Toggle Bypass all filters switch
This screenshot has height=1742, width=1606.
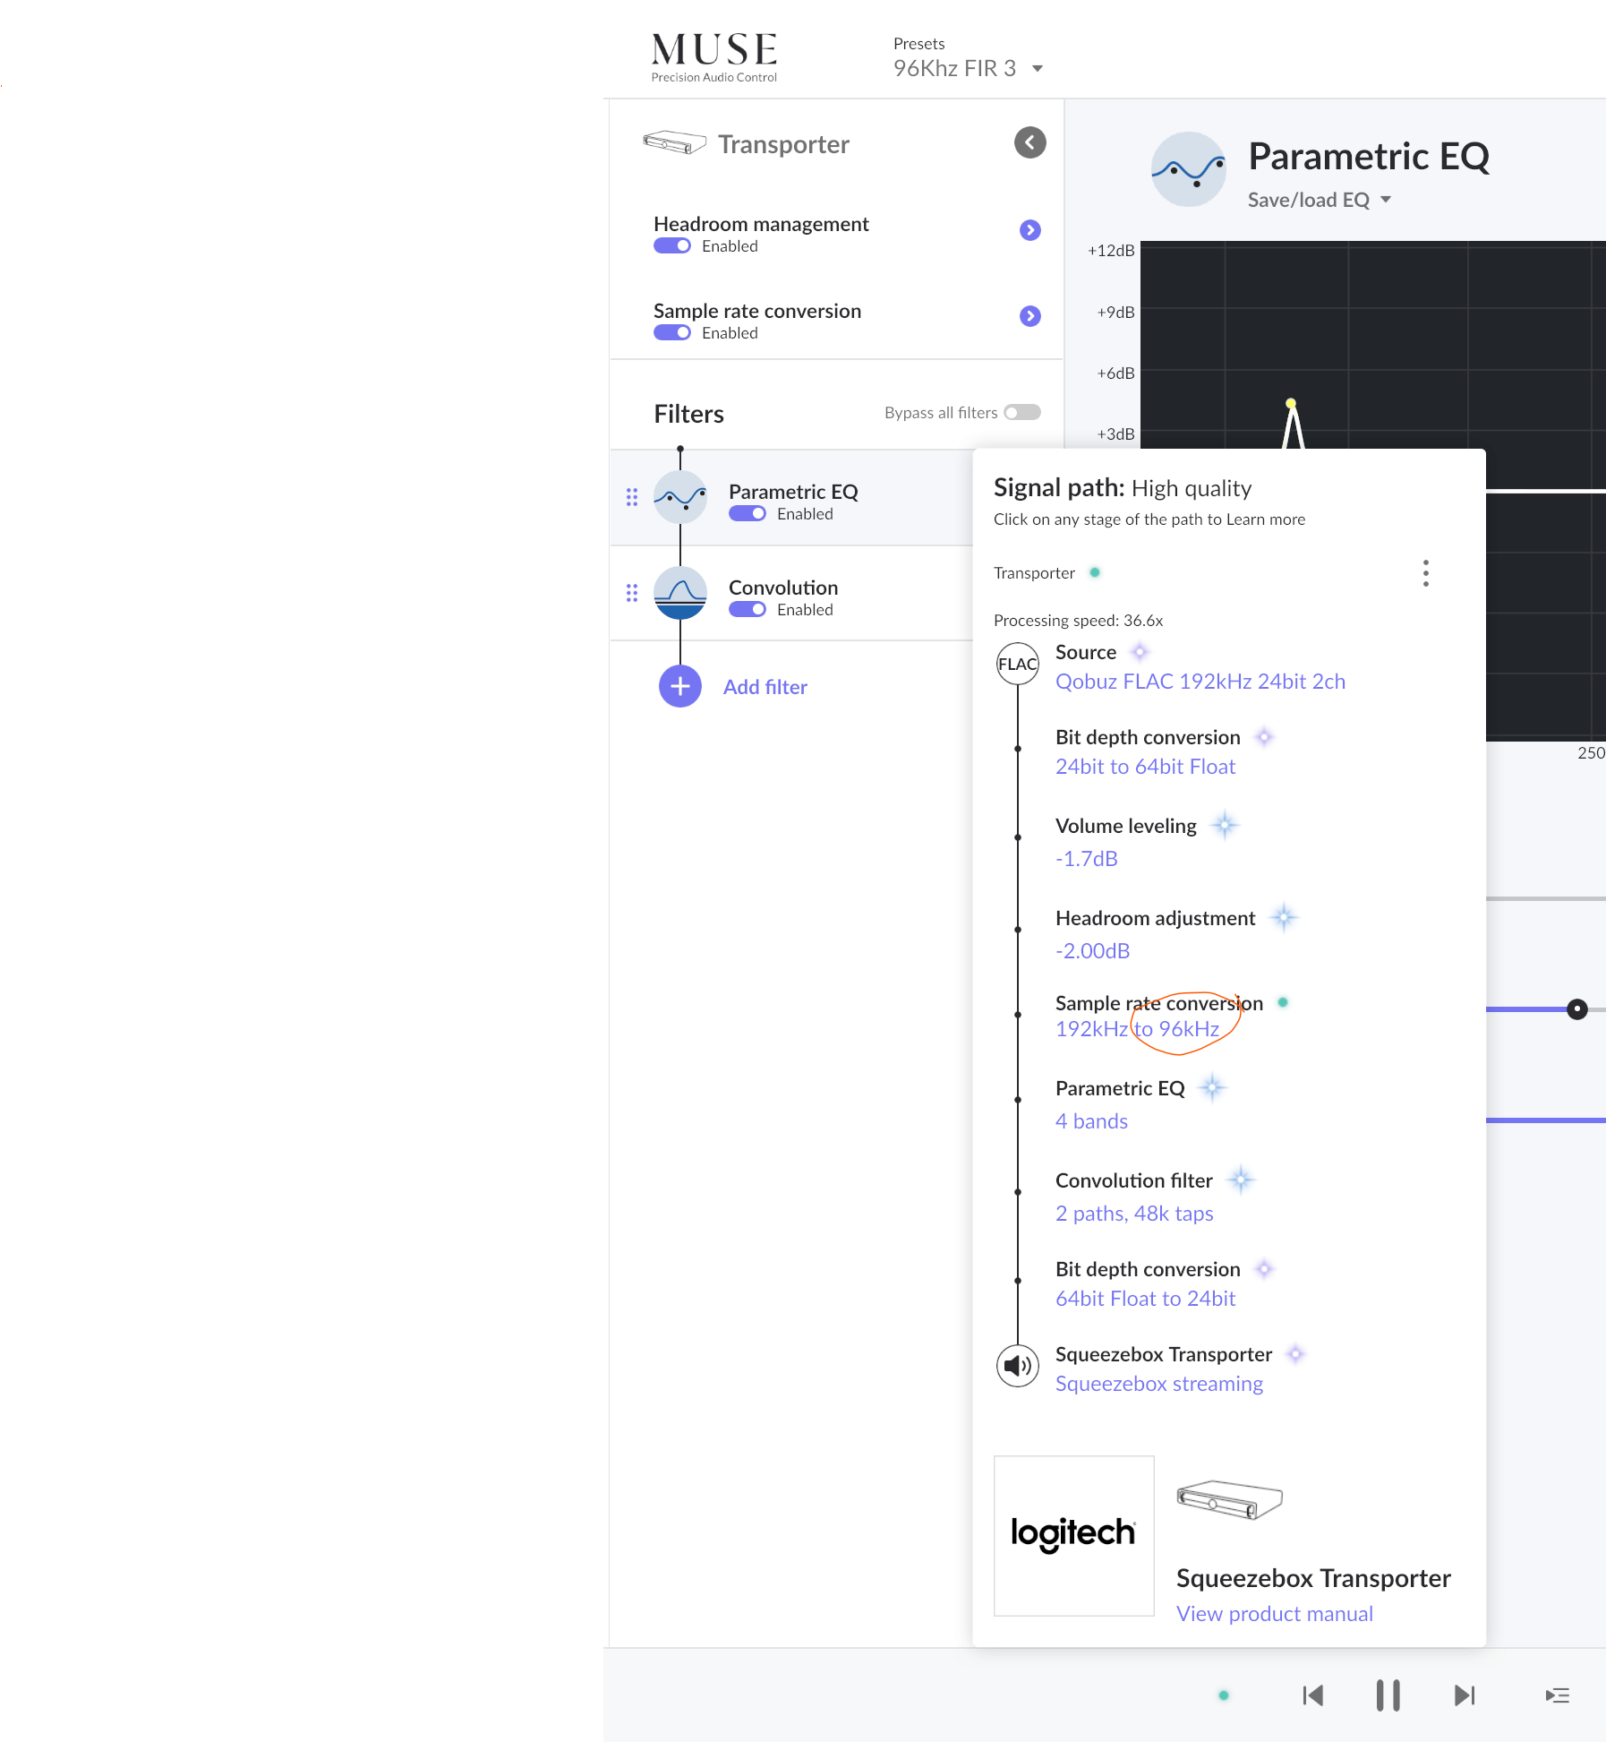click(1021, 413)
